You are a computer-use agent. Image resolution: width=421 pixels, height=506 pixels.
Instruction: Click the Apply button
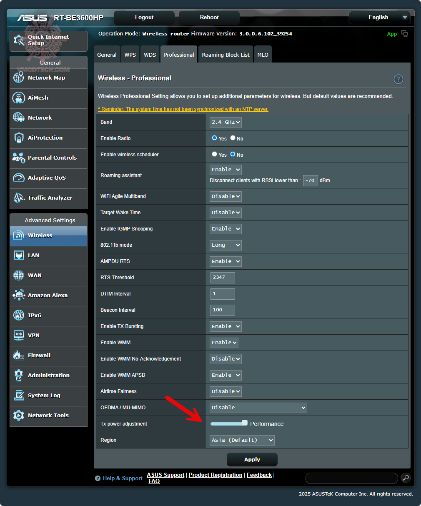pyautogui.click(x=252, y=459)
